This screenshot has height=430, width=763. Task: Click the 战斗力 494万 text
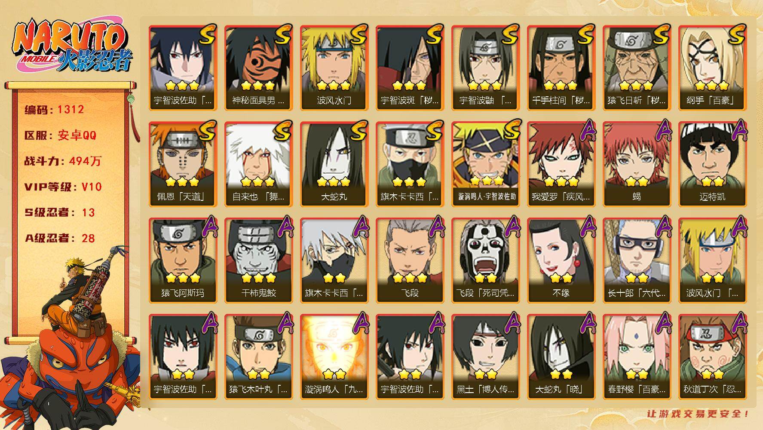[63, 161]
